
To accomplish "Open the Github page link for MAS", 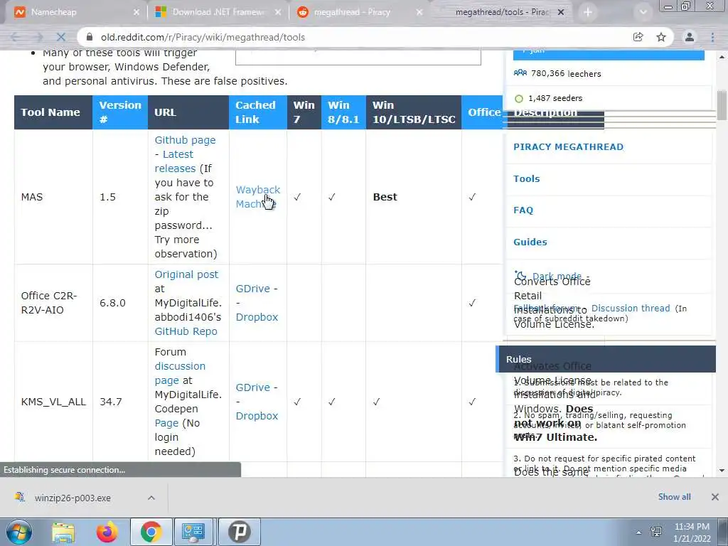I will 185,140.
